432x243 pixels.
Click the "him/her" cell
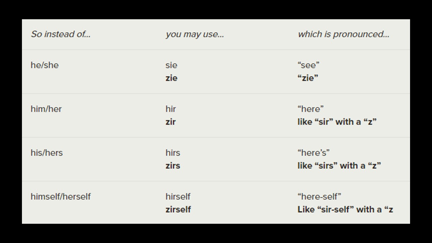(46, 109)
